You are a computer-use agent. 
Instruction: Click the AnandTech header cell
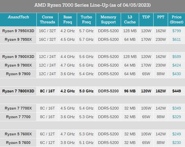coord(18,17)
